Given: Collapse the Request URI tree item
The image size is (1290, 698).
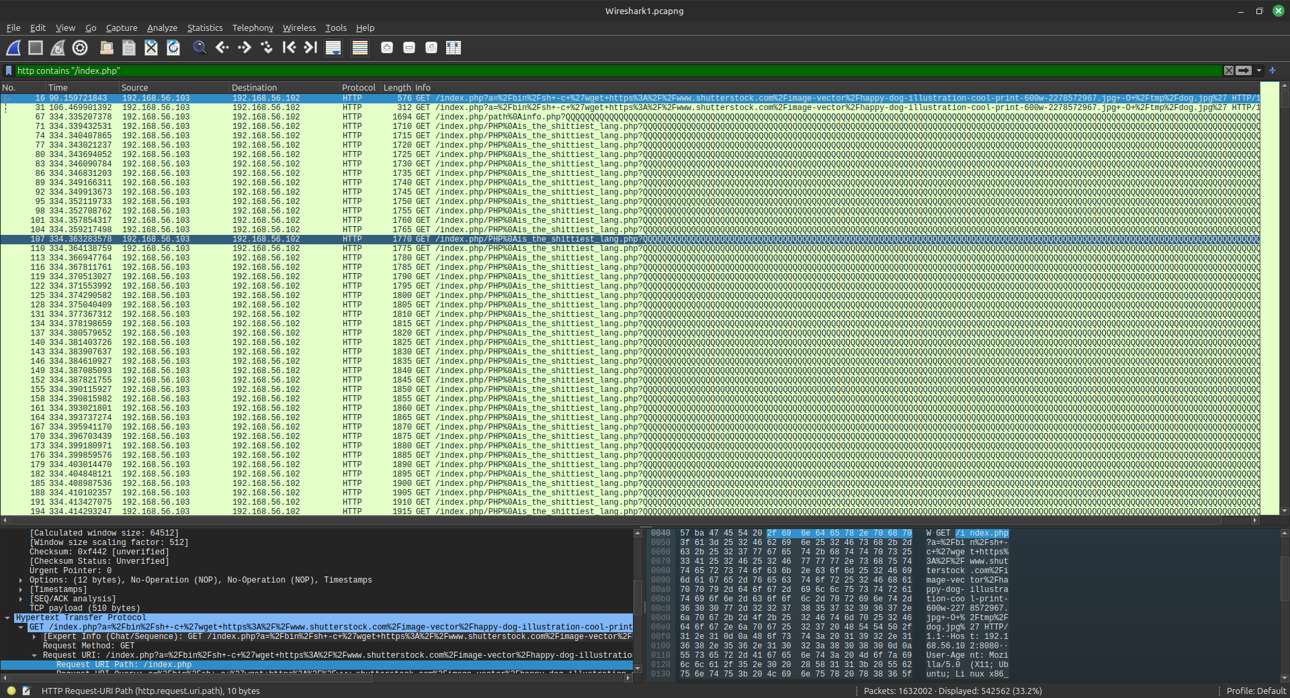Looking at the screenshot, I should click(x=34, y=655).
